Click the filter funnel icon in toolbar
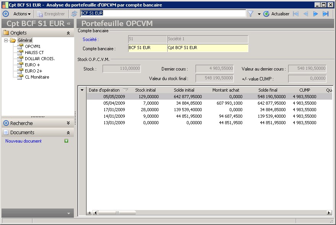This screenshot has width=336, height=225. [x=251, y=14]
